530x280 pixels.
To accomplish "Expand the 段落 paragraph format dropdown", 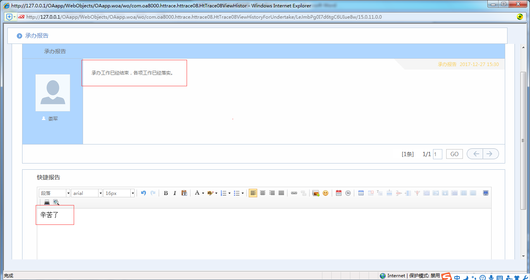I will pos(54,193).
